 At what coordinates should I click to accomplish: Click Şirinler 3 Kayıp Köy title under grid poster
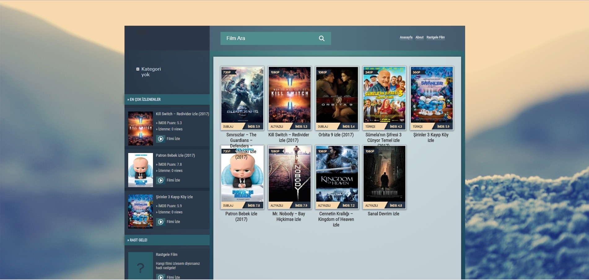[431, 138]
